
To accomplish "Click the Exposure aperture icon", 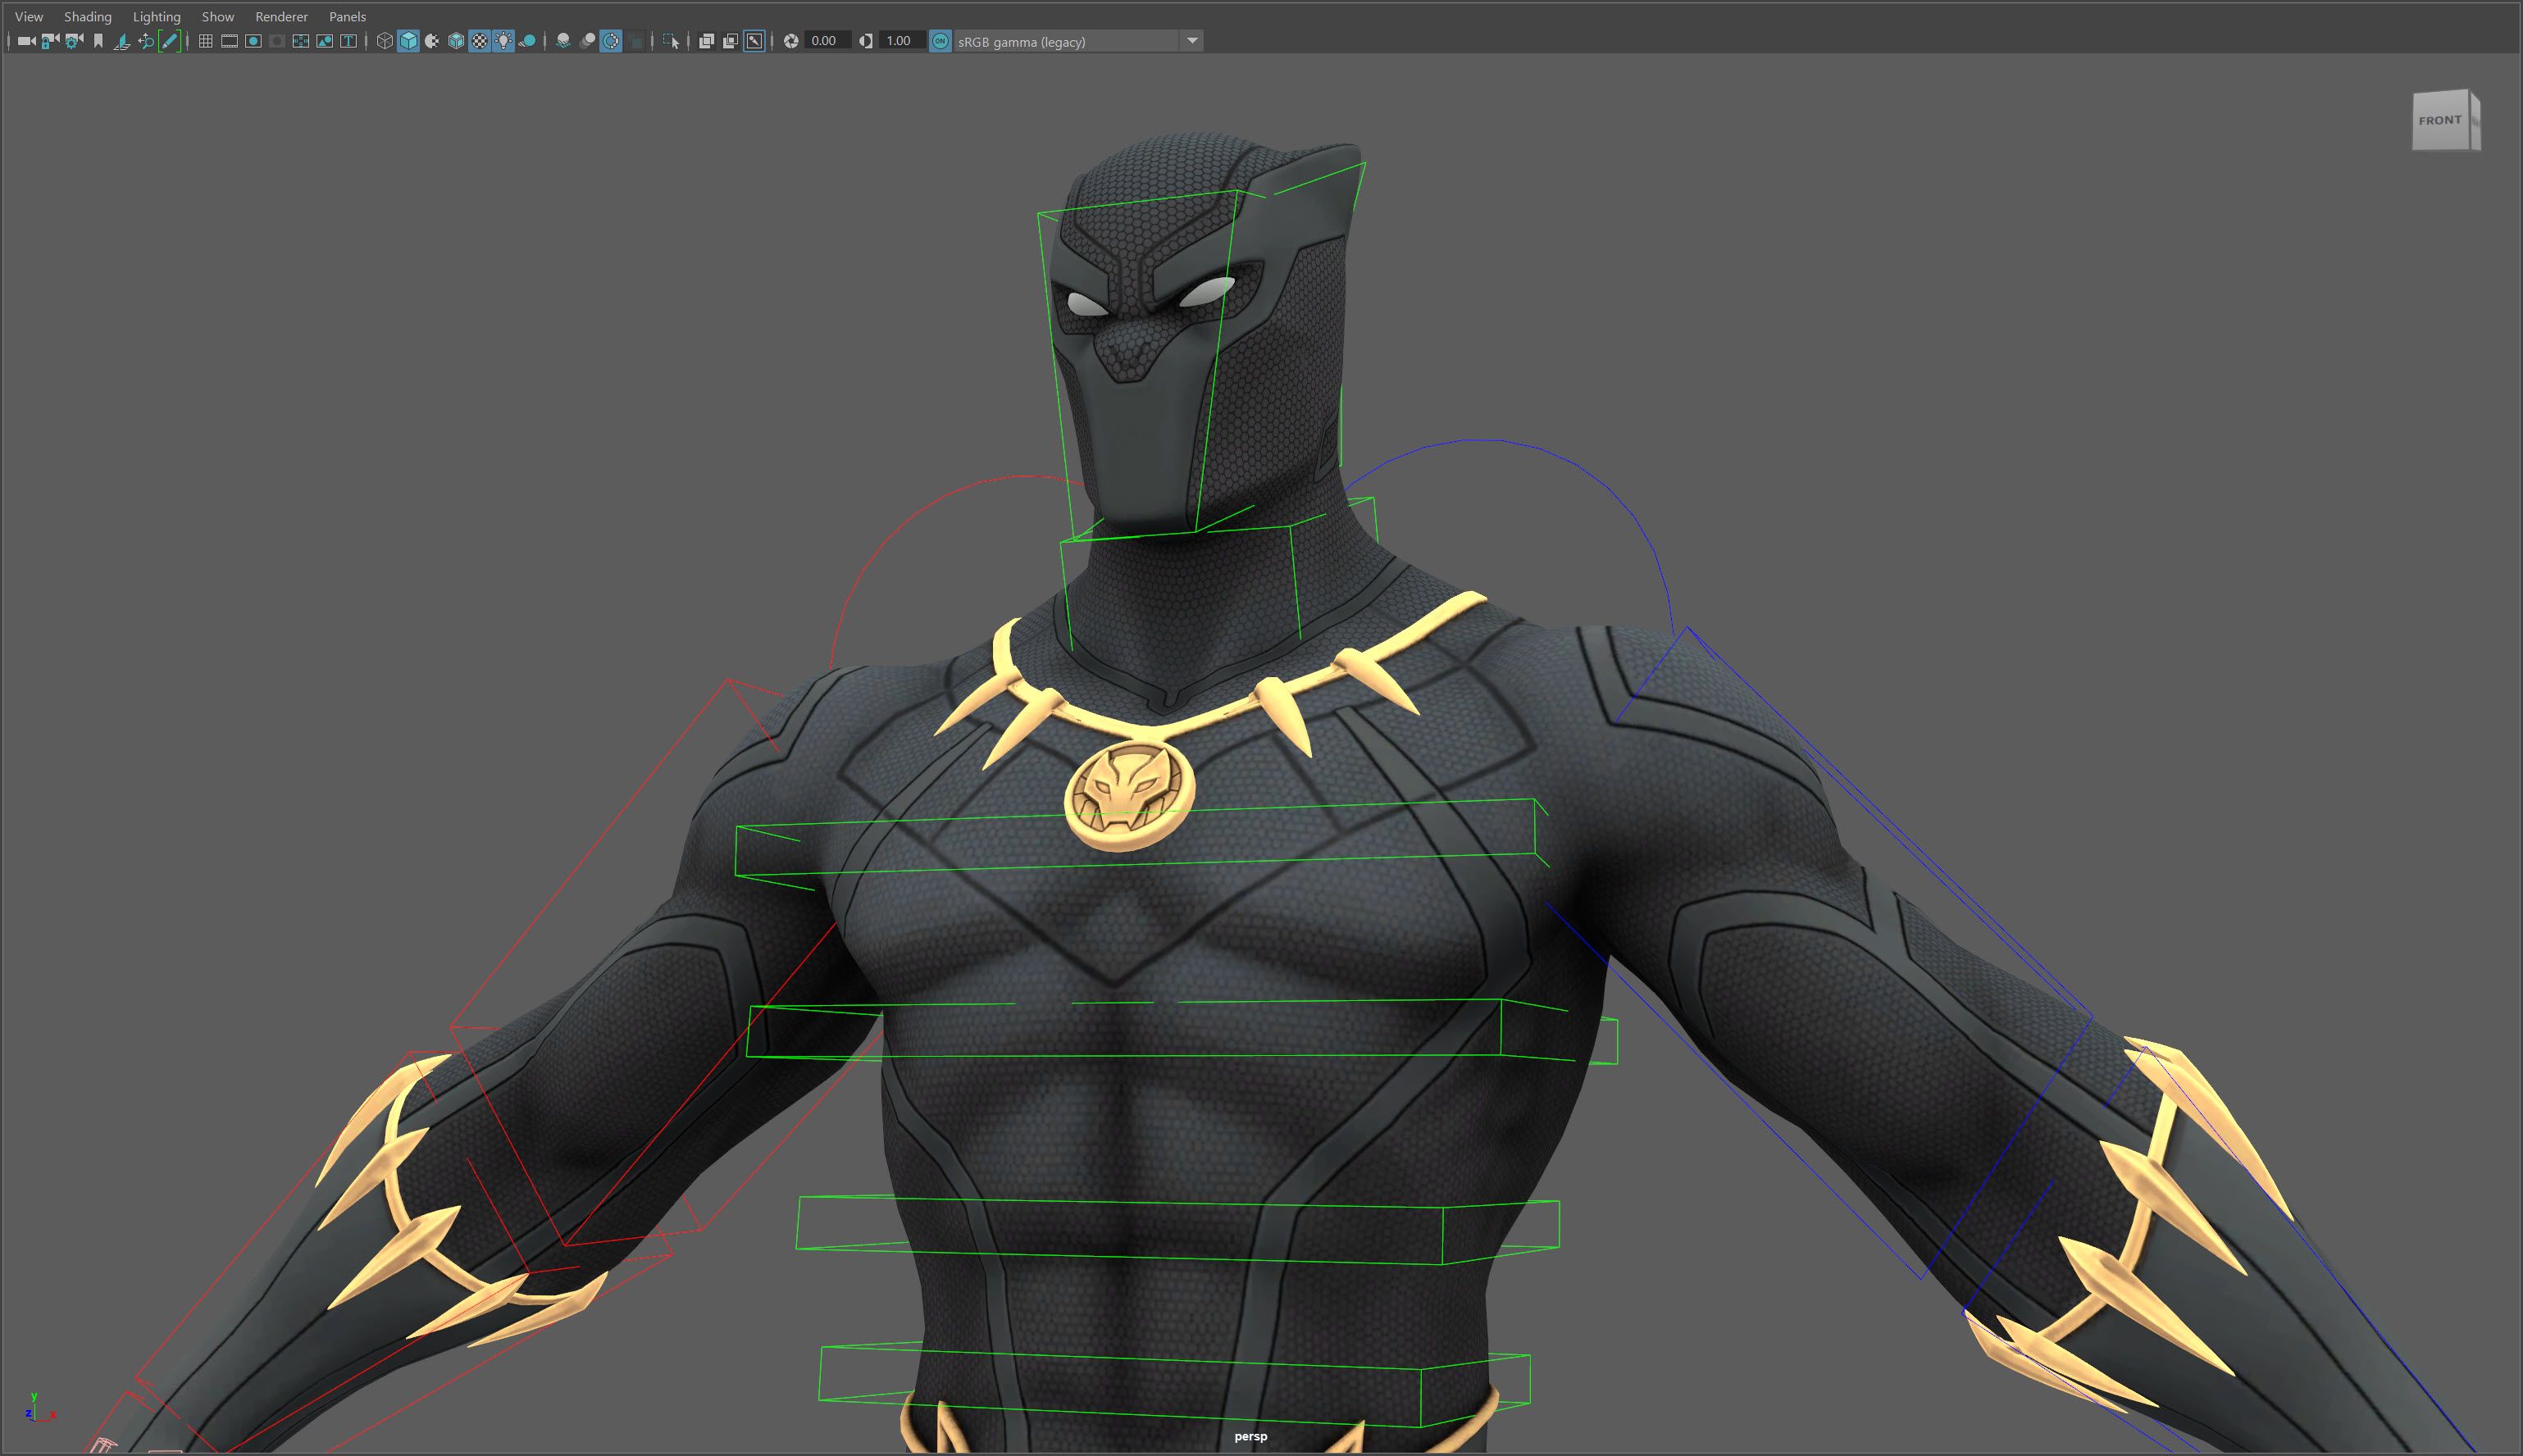I will pos(791,41).
